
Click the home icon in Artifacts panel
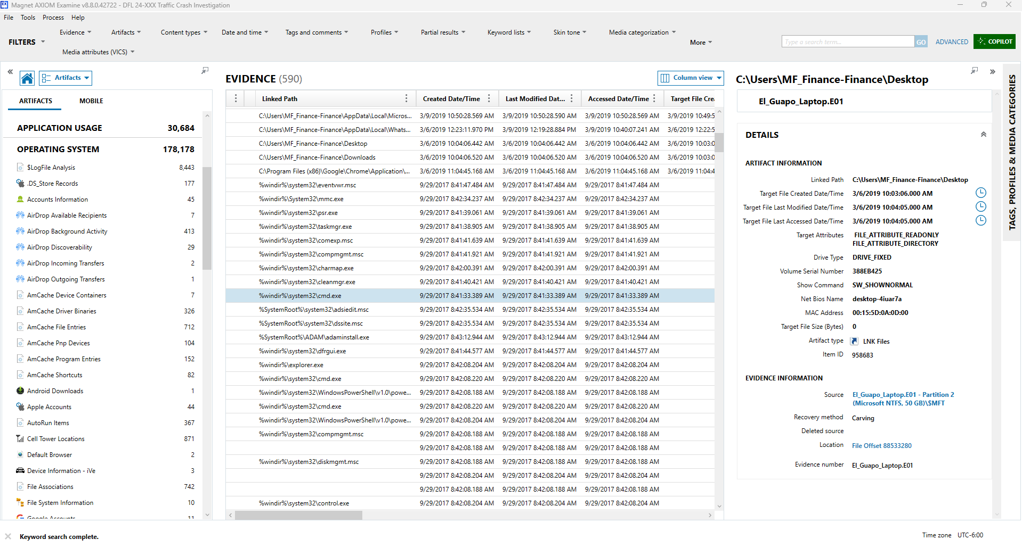(x=27, y=78)
